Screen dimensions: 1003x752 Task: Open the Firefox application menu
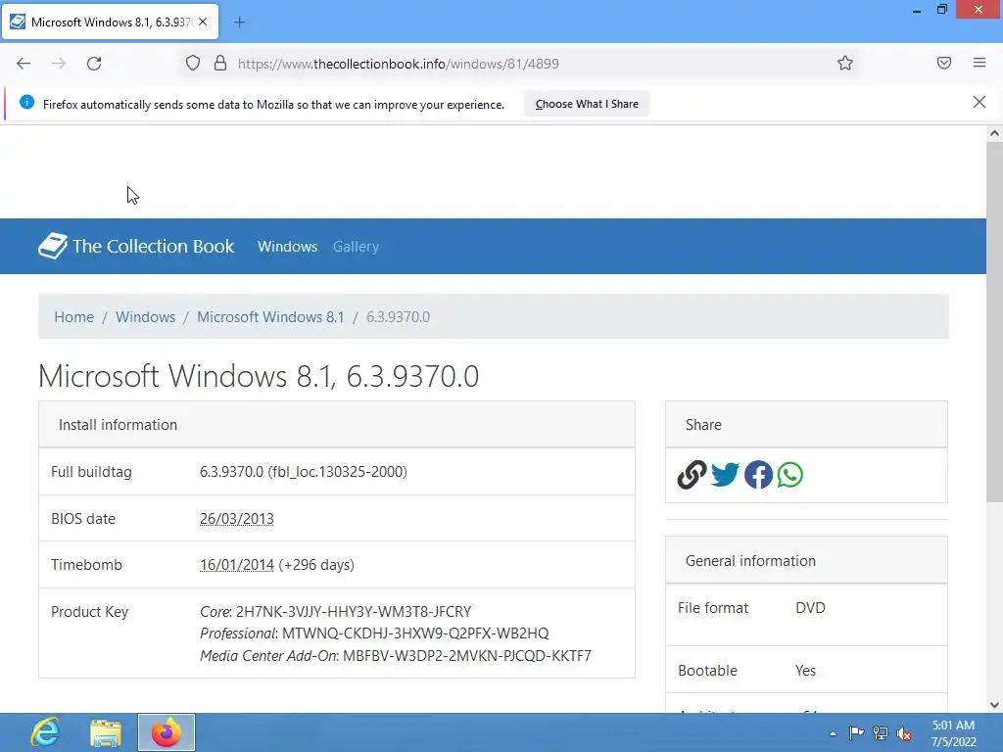979,63
